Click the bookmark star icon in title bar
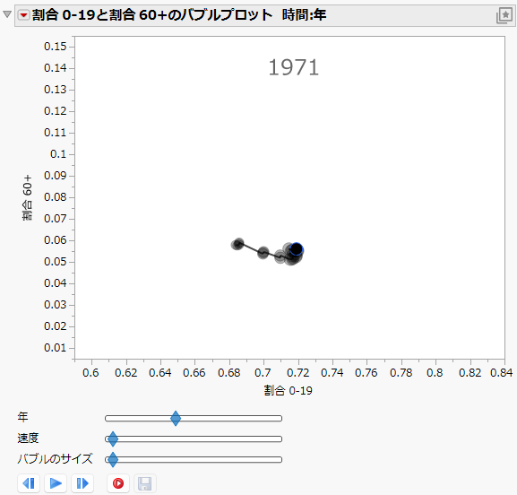The image size is (517, 495). (x=504, y=15)
